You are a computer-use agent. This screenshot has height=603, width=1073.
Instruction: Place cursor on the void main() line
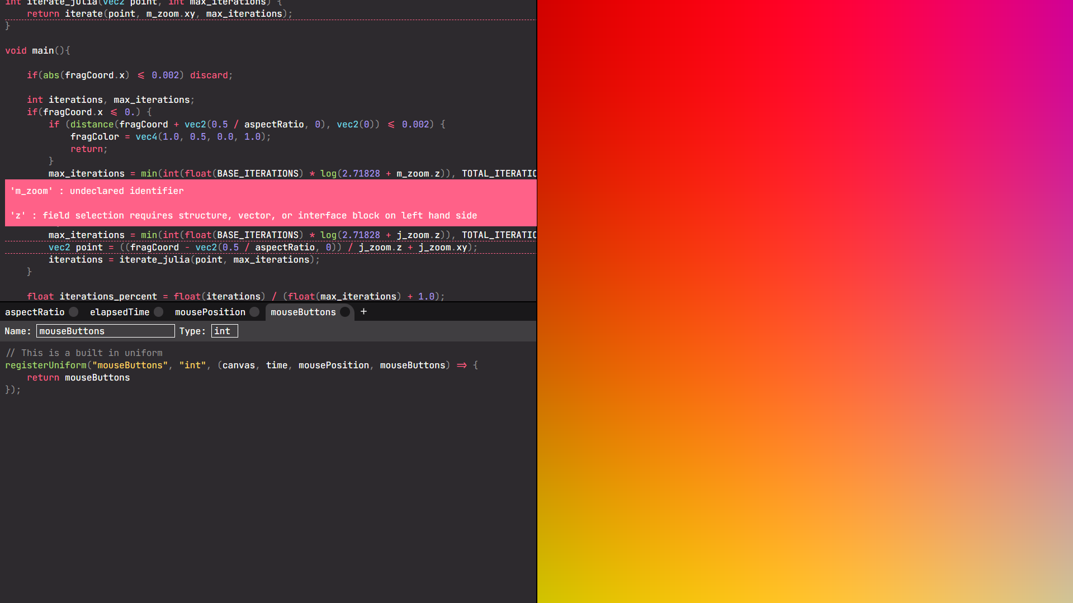[x=38, y=51]
